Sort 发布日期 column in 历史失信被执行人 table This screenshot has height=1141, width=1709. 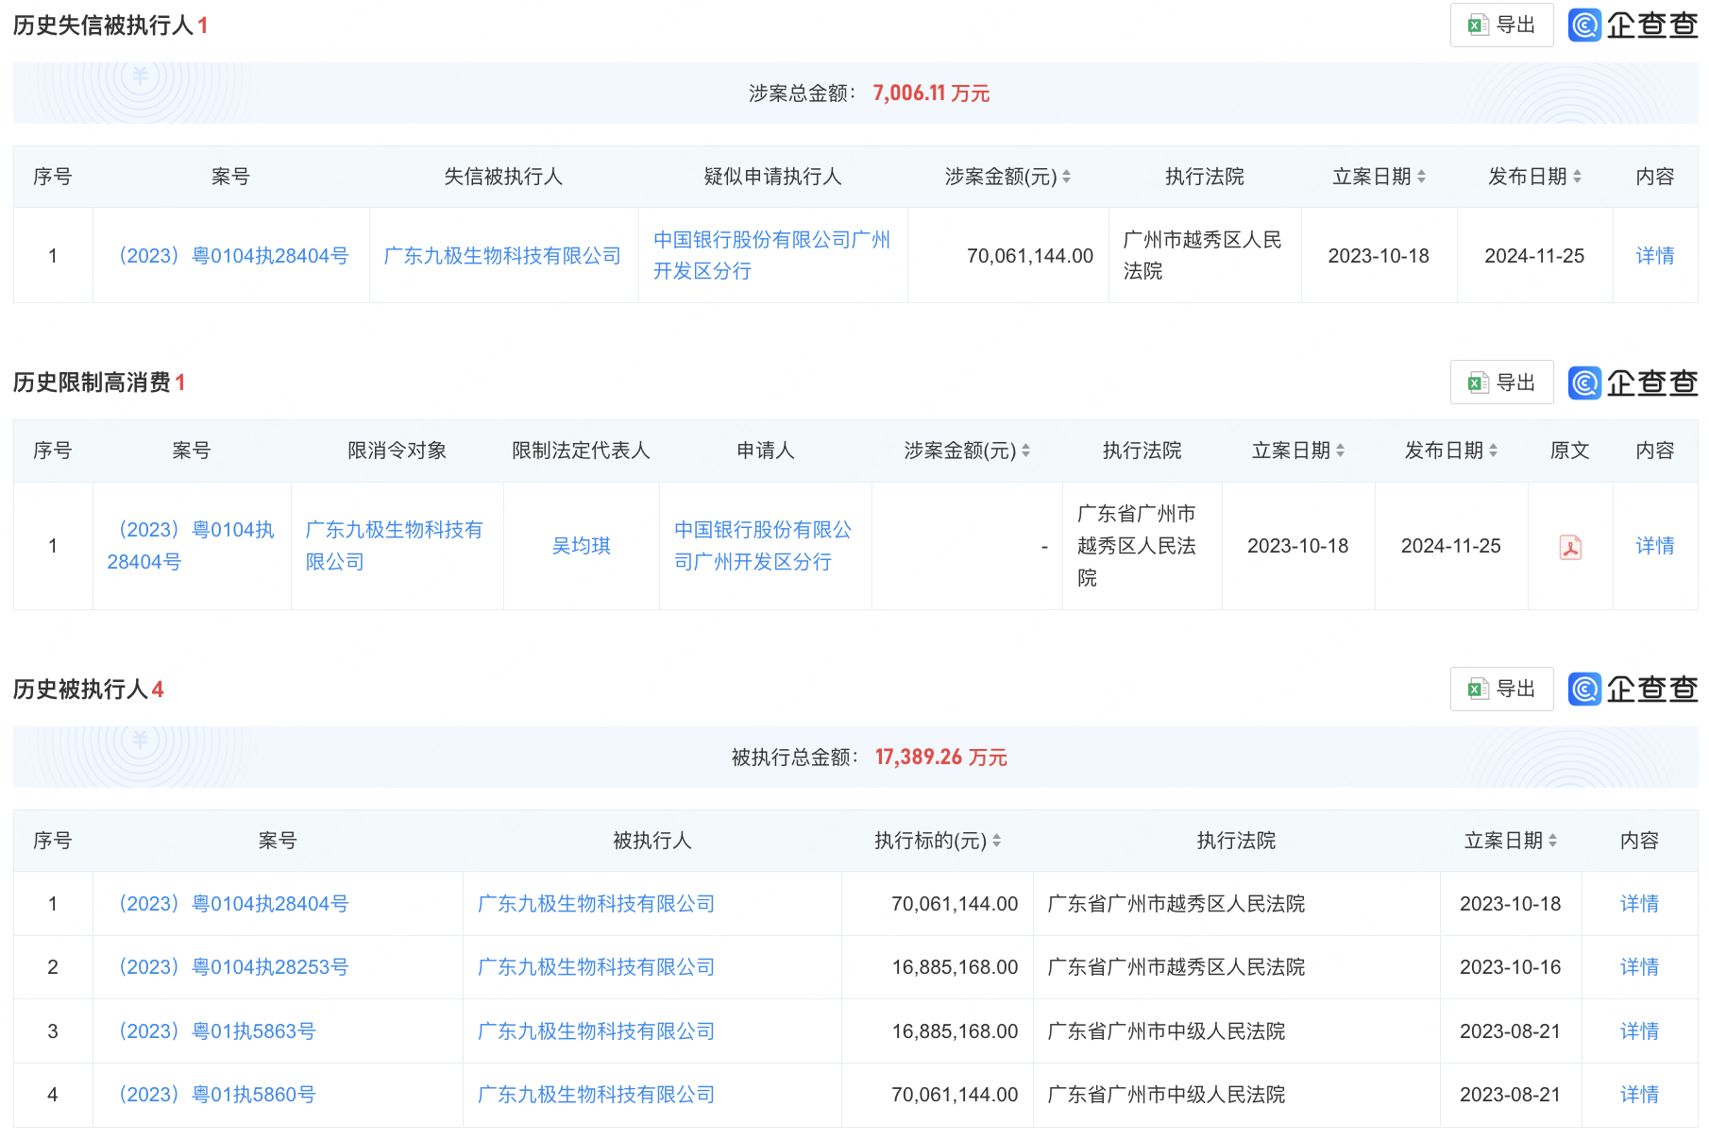pos(1577,177)
